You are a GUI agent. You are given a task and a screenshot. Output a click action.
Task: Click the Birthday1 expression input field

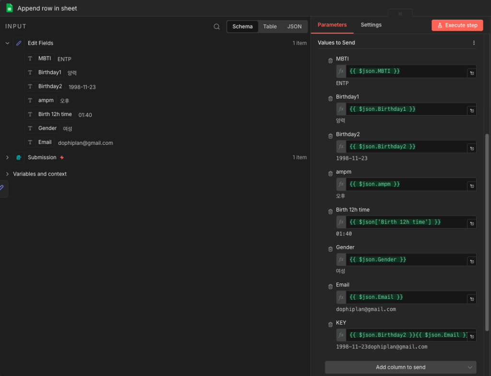(405, 109)
